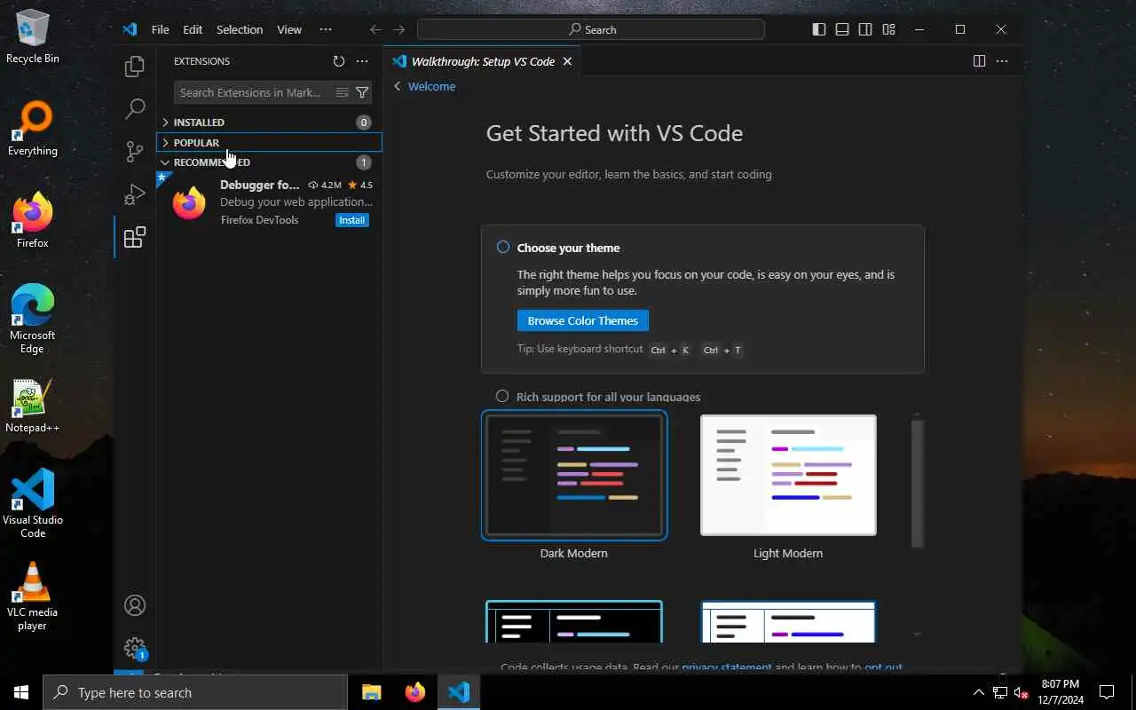
Task: Show hidden system tray icons chevron
Action: coord(979,692)
